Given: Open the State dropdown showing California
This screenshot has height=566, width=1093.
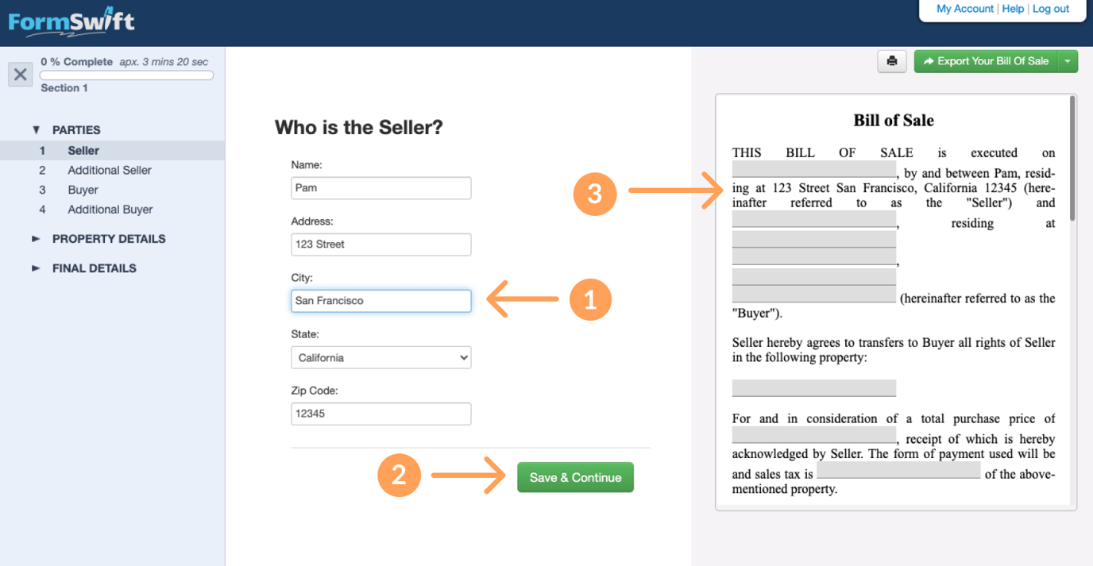Looking at the screenshot, I should (381, 357).
